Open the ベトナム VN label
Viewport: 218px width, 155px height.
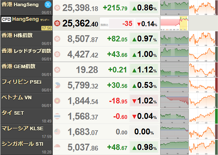pos(16,97)
